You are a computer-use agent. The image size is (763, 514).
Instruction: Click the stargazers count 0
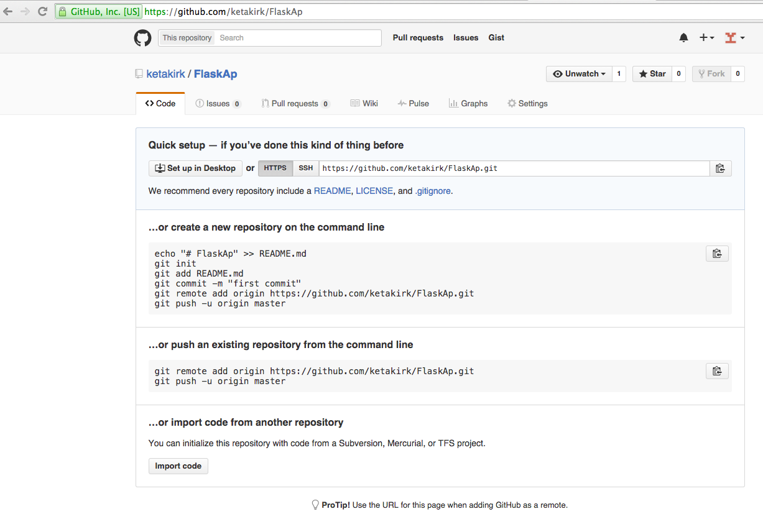coord(678,74)
